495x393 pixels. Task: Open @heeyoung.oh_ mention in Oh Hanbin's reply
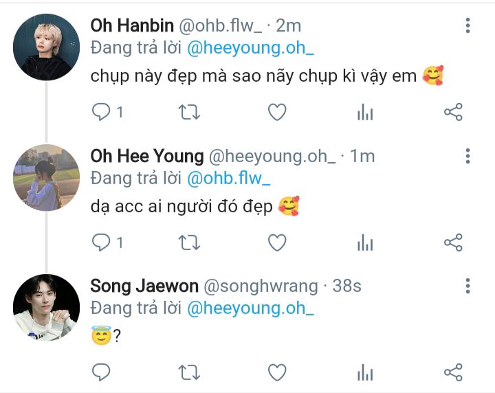251,48
